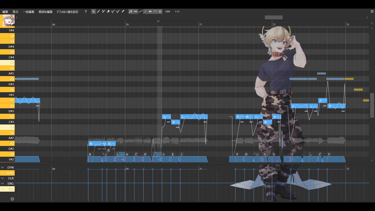Select the に note on D3
The height and width of the screenshot is (211, 375).
(x=194, y=117)
